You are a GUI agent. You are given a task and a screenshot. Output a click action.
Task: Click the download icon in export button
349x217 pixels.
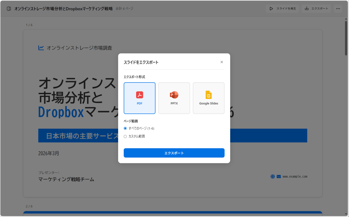(x=307, y=8)
